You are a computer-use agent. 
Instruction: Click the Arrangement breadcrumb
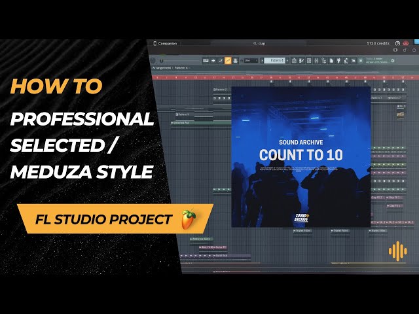click(161, 68)
